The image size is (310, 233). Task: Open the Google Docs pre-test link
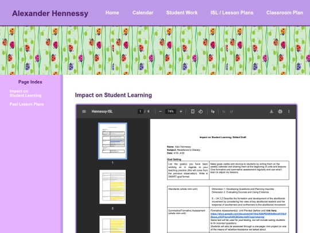[x=249, y=215]
